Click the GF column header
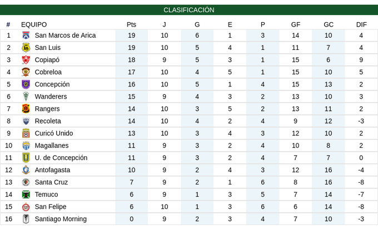Screen dimensions: 378x241 296,25
